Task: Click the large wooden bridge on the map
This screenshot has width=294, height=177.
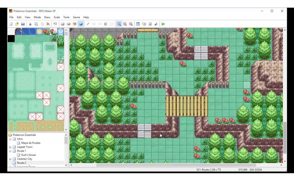Action: click(187, 106)
